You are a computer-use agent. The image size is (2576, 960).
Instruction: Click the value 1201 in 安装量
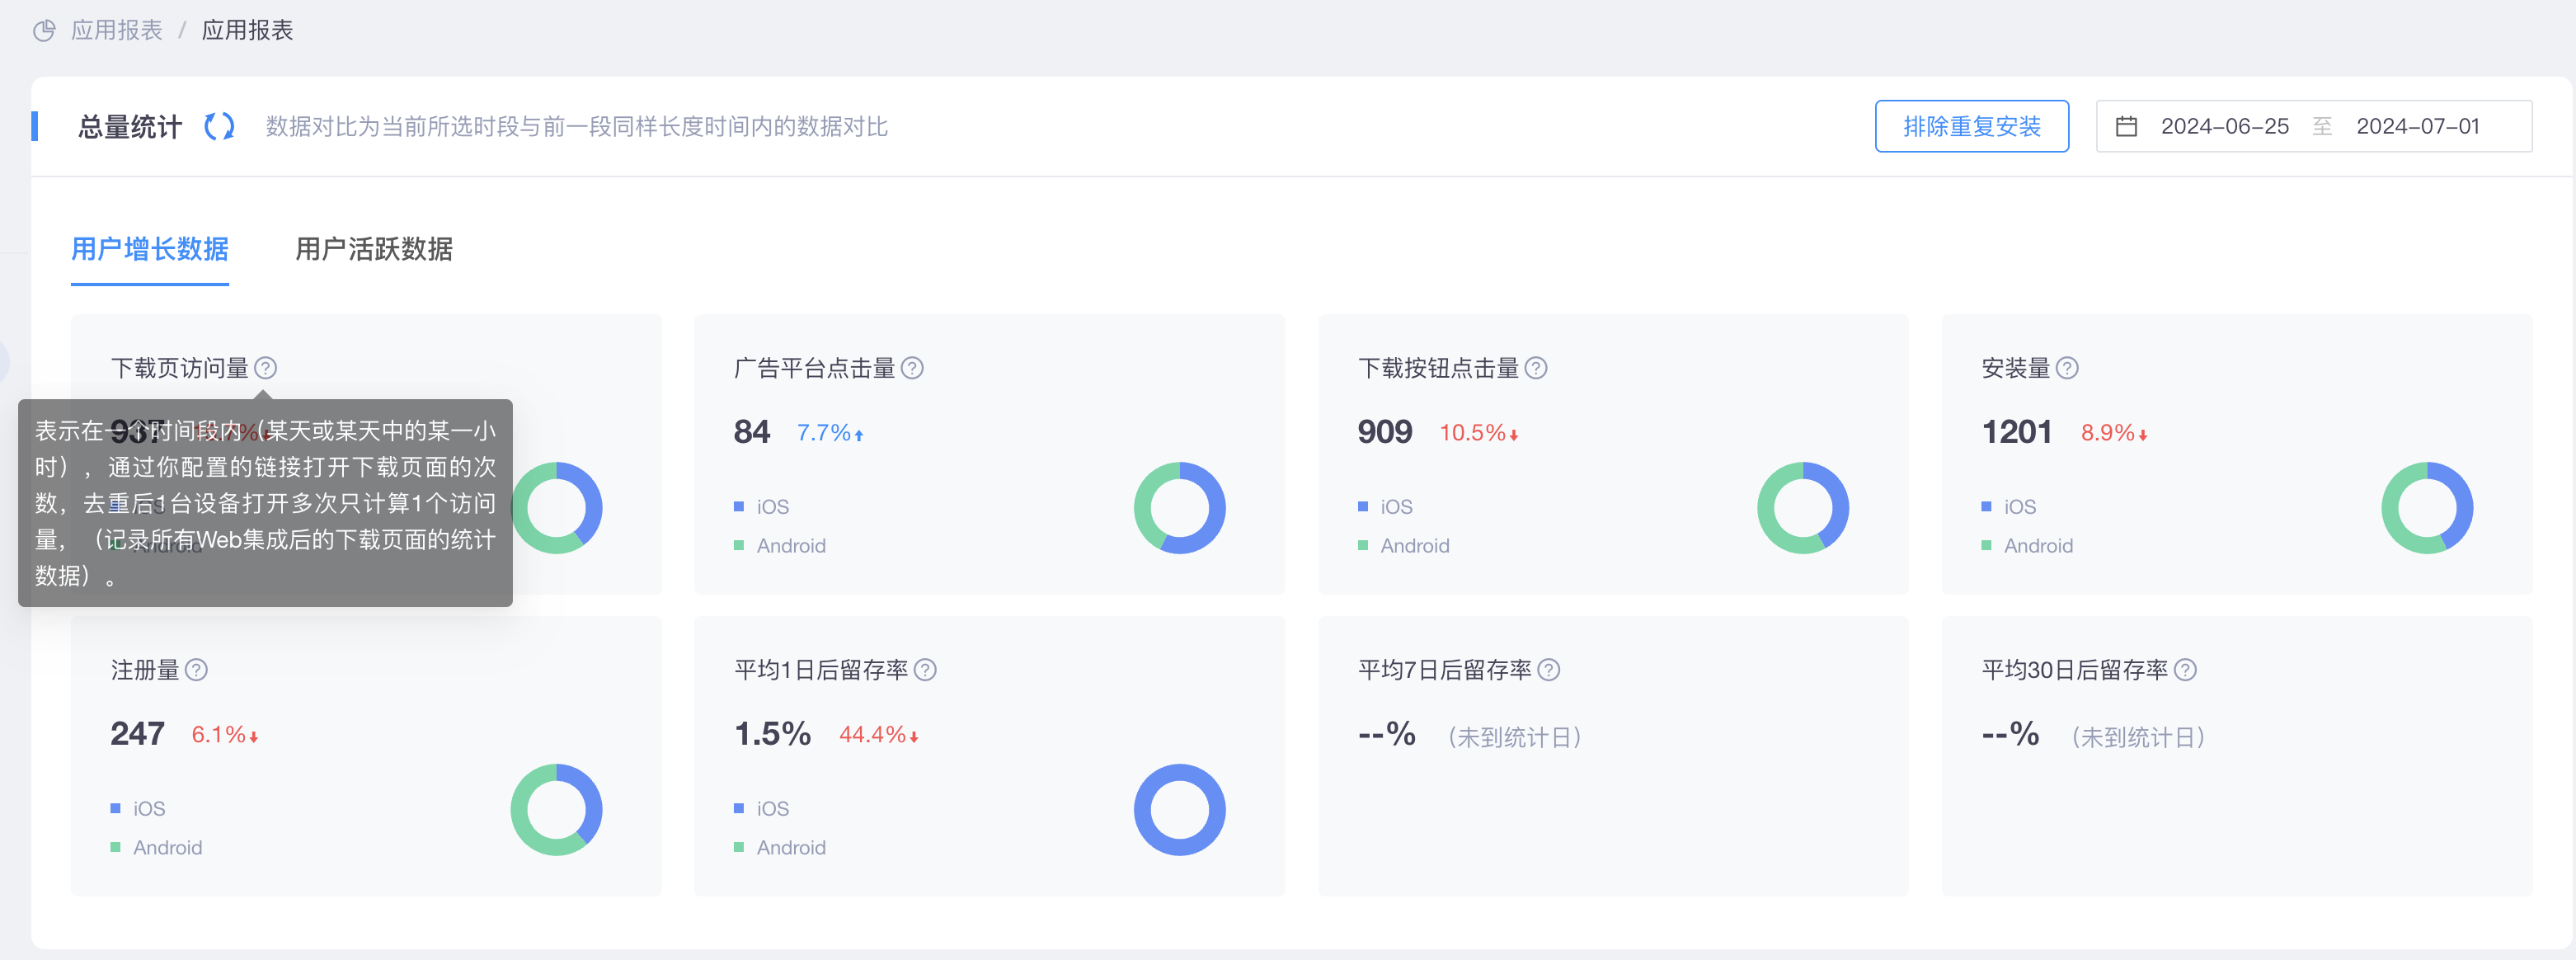pos(2016,432)
